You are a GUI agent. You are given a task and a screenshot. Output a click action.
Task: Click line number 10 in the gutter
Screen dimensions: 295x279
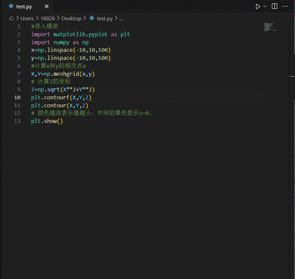(x=17, y=97)
